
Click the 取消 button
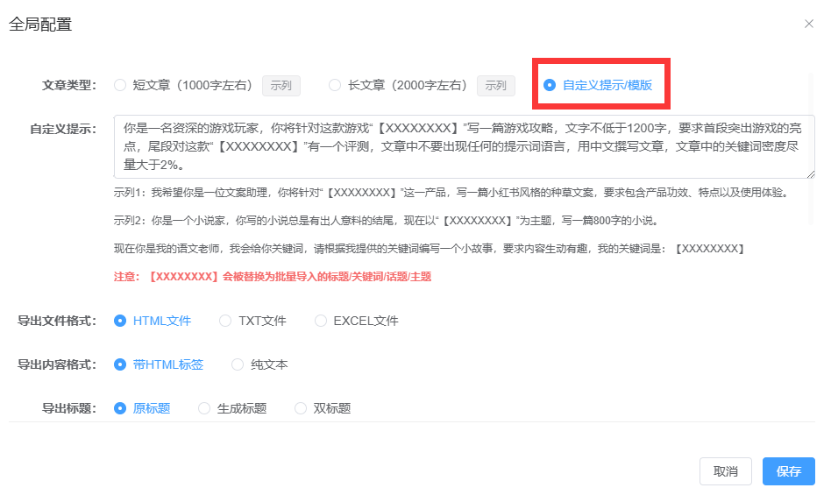(x=726, y=471)
